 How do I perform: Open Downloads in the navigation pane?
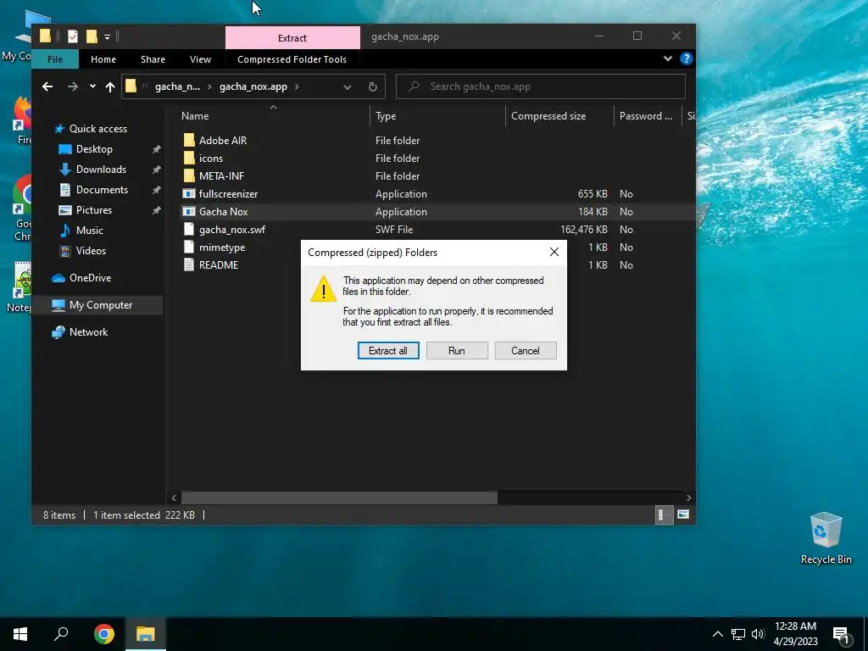pos(101,170)
